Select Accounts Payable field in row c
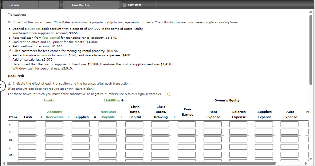 click(108, 147)
